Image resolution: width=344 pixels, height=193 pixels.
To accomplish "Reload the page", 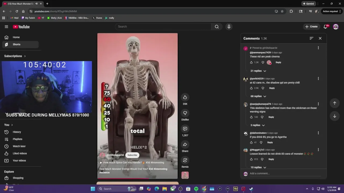I will (17, 11).
